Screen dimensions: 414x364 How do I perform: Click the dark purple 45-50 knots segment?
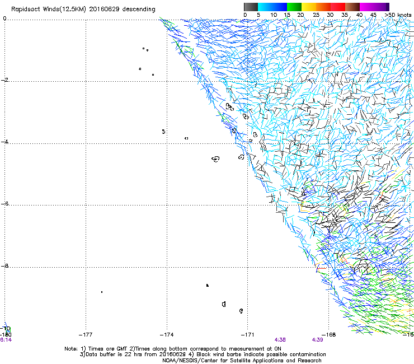click(382, 7)
